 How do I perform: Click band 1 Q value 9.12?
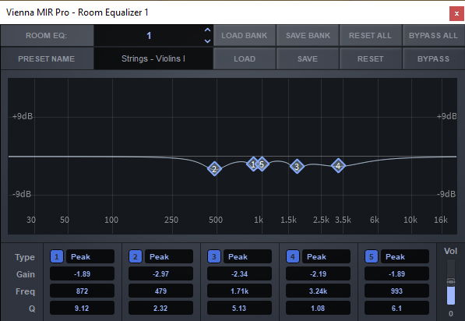[82, 308]
